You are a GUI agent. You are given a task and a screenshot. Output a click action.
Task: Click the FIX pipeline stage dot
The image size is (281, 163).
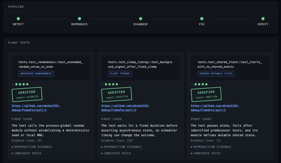[202, 18]
